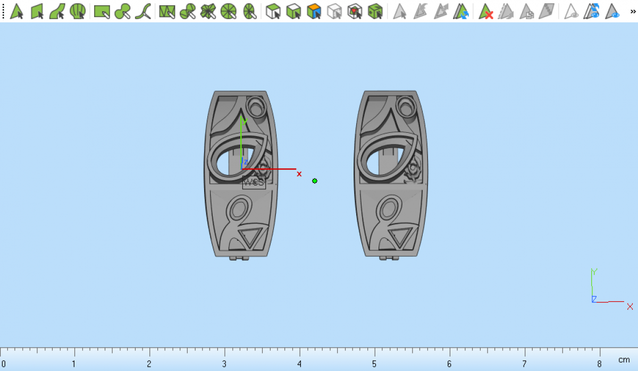
Task: Toggle the gray triangle blue eye icon
Action: click(612, 11)
